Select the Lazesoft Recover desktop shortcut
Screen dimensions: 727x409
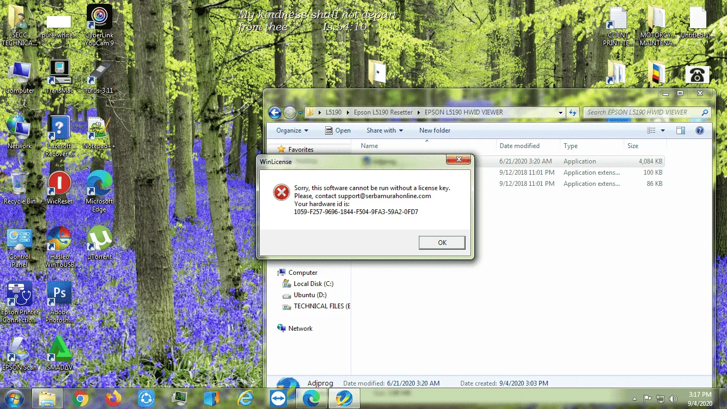[x=60, y=136]
